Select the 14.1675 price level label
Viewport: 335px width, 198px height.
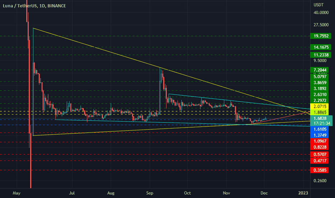click(x=321, y=47)
